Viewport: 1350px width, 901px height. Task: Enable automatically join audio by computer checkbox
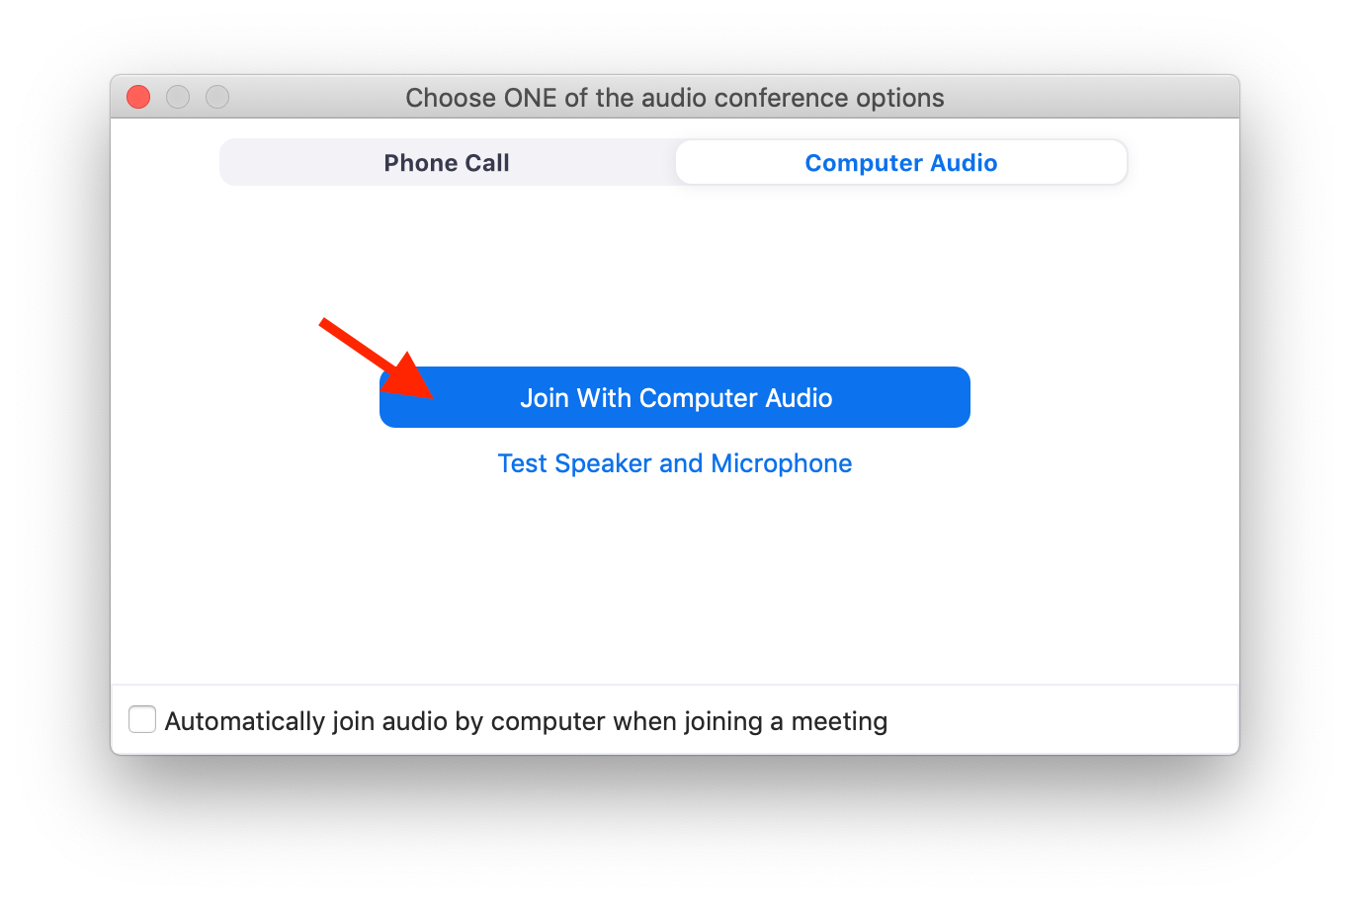tap(142, 719)
